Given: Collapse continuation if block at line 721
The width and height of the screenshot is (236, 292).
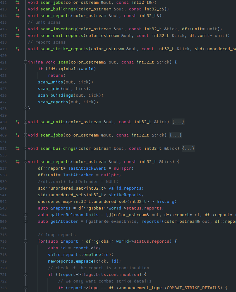Looking at the screenshot, I should click(x=26, y=275).
